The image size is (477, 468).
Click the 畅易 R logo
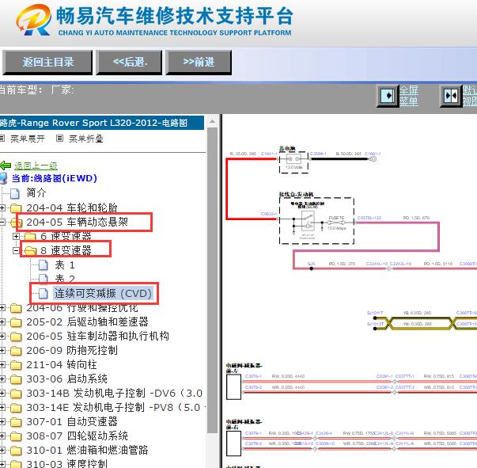[33, 20]
